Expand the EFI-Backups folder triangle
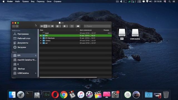Screen dimensions: 178x100 pos(41,38)
